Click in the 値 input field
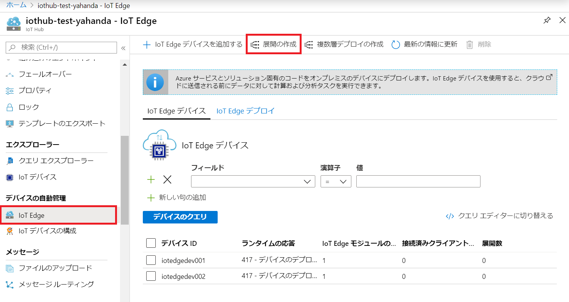 pos(418,181)
